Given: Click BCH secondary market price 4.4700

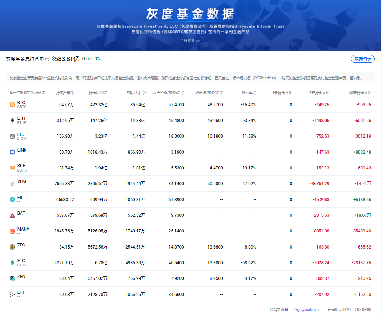Looking at the screenshot, I should click(x=216, y=168).
